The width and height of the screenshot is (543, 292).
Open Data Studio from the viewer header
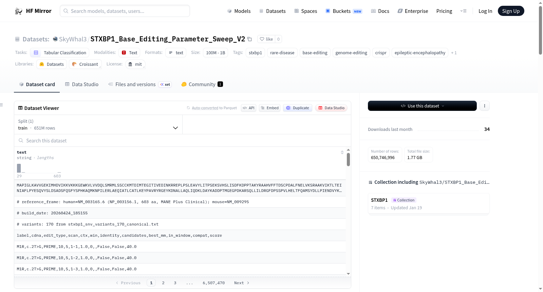point(331,108)
